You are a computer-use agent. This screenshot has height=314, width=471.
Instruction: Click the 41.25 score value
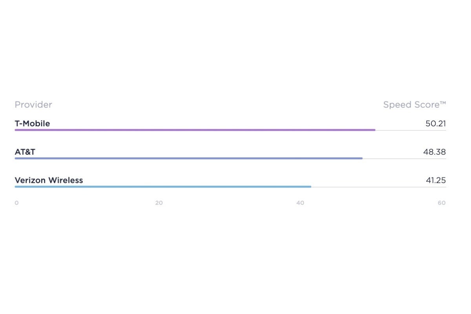coord(436,180)
